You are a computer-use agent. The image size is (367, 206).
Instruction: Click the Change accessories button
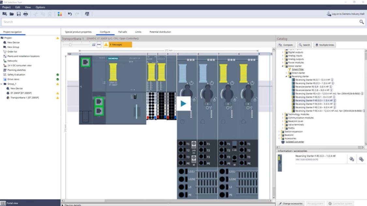tap(290, 204)
